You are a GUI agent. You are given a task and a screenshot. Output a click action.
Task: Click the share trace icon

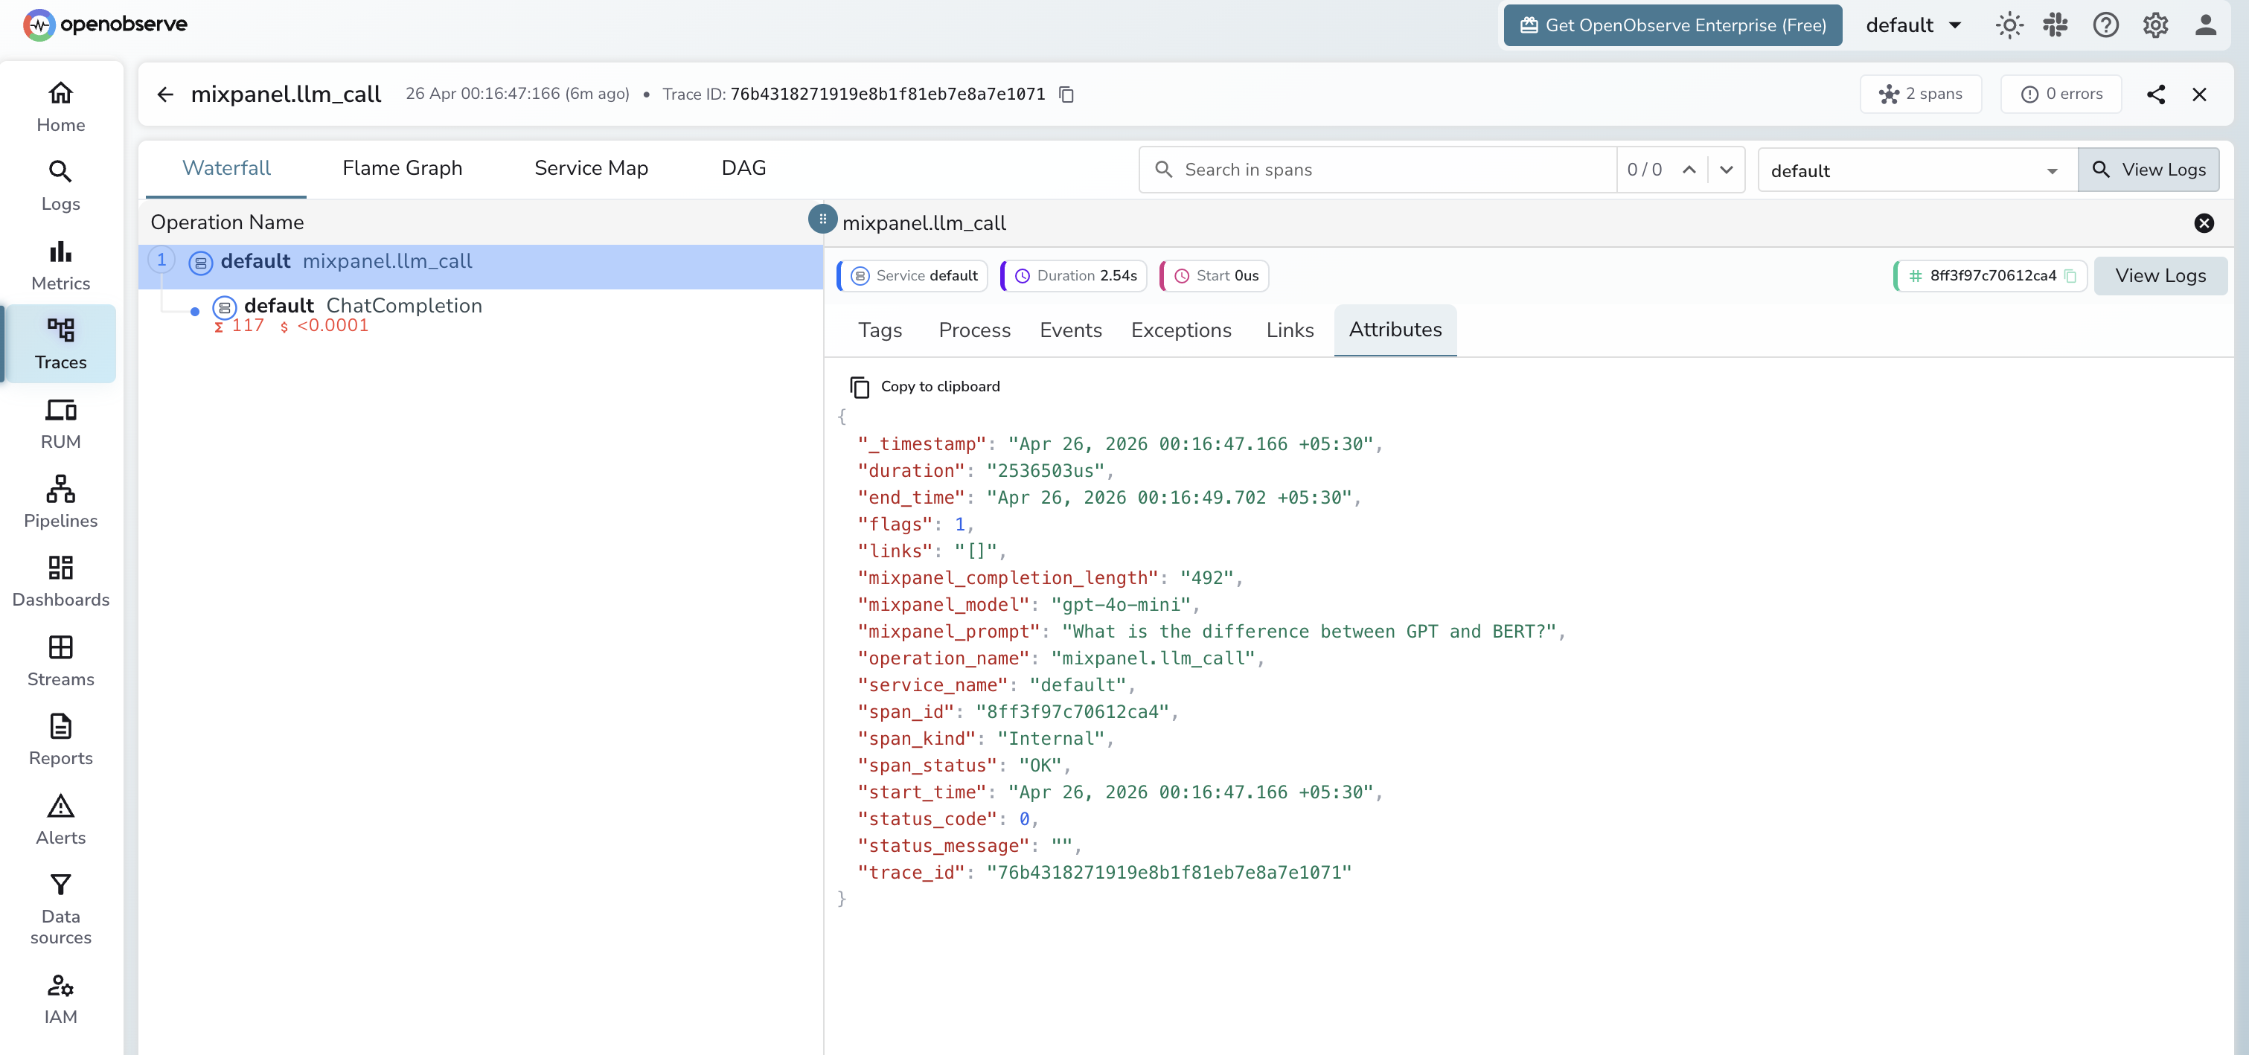click(x=2157, y=94)
